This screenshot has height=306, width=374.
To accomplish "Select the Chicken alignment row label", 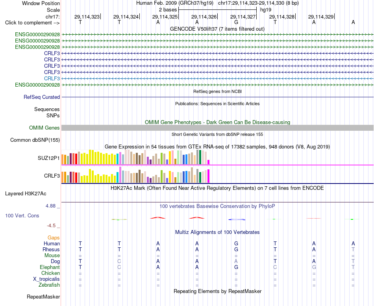I will pos(50,273).
